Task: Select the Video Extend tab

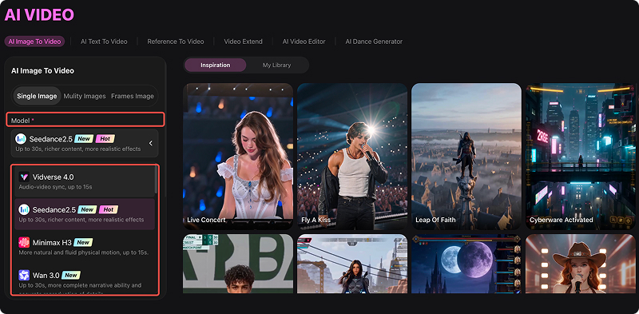Action: coord(244,42)
